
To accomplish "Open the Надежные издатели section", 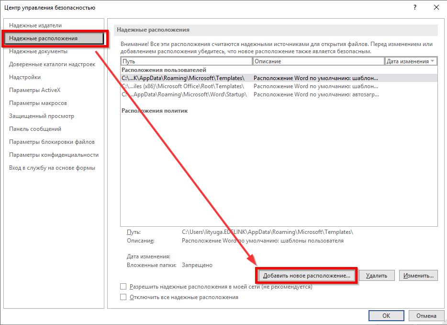I will point(35,25).
